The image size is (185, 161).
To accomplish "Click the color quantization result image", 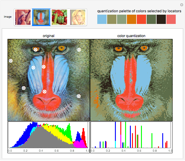I will click(x=131, y=80).
